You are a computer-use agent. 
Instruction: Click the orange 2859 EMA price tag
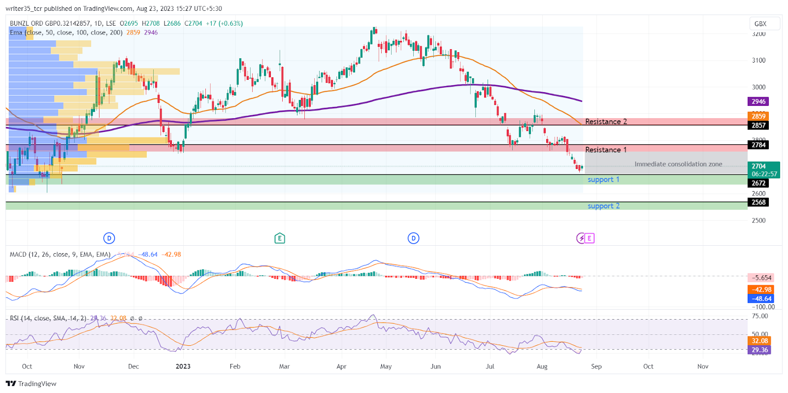(x=758, y=116)
